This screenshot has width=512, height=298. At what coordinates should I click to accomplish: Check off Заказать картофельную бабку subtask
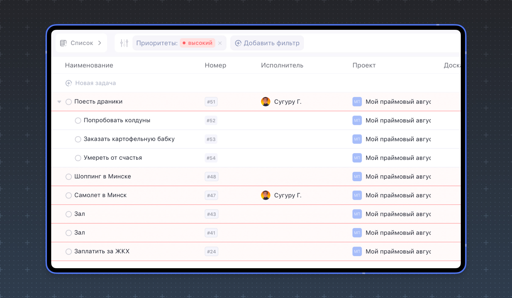[x=78, y=139]
